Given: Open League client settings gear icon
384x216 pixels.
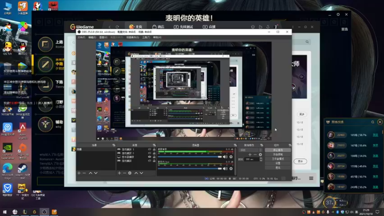Looking at the screenshot, I should tap(338, 14).
